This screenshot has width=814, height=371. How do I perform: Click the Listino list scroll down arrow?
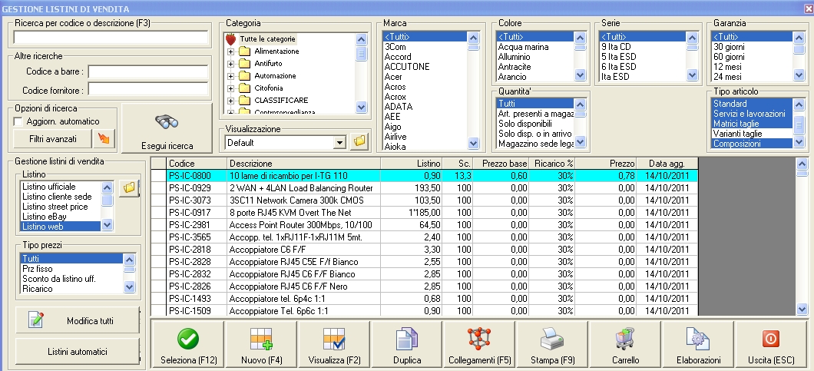107,224
